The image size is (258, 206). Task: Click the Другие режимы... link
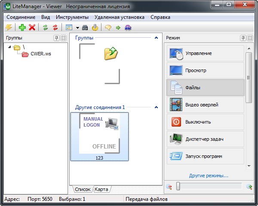(209, 176)
